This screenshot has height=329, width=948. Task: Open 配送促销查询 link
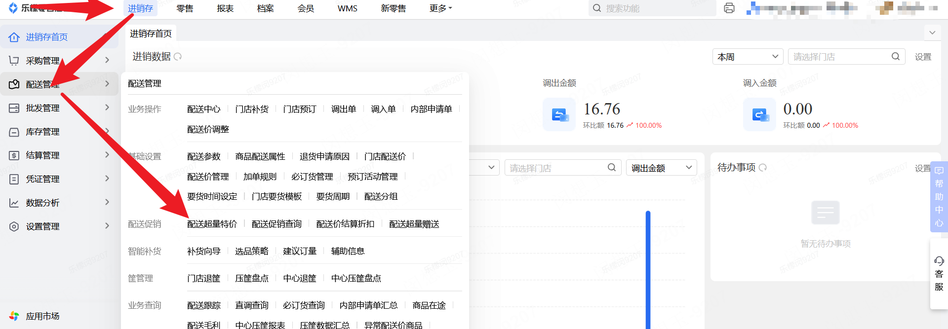(x=276, y=224)
